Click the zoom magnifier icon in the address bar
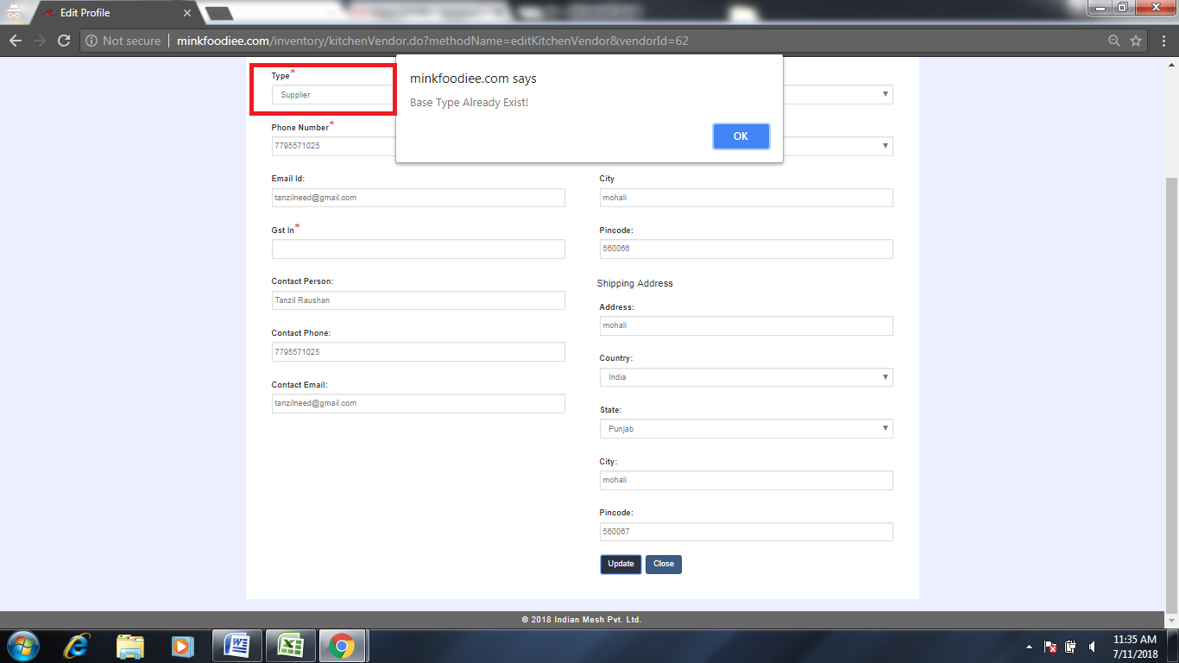Screen dimensions: 1179x663 [x=1114, y=41]
